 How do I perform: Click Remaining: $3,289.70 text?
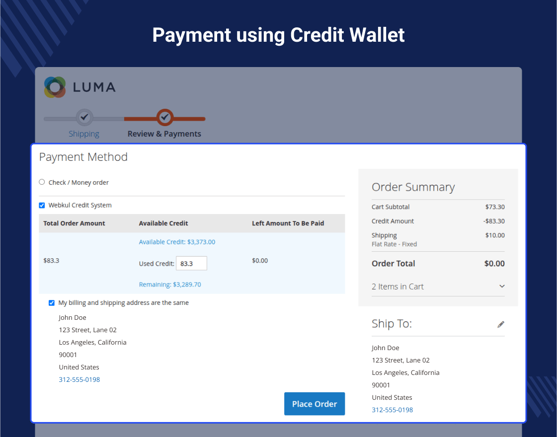[170, 285]
